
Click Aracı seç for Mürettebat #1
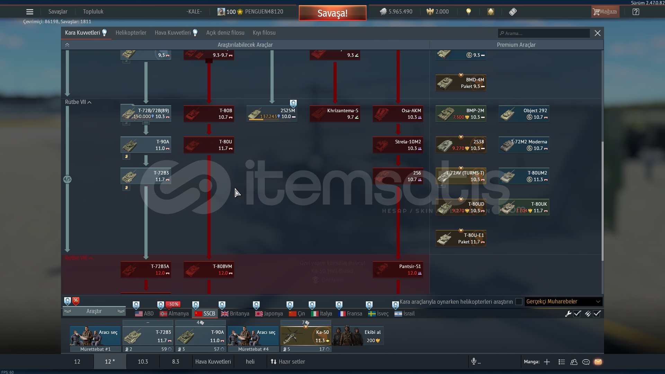pos(95,336)
